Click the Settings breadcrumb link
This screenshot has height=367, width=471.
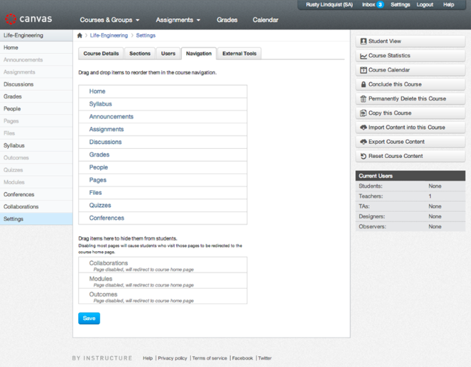145,35
